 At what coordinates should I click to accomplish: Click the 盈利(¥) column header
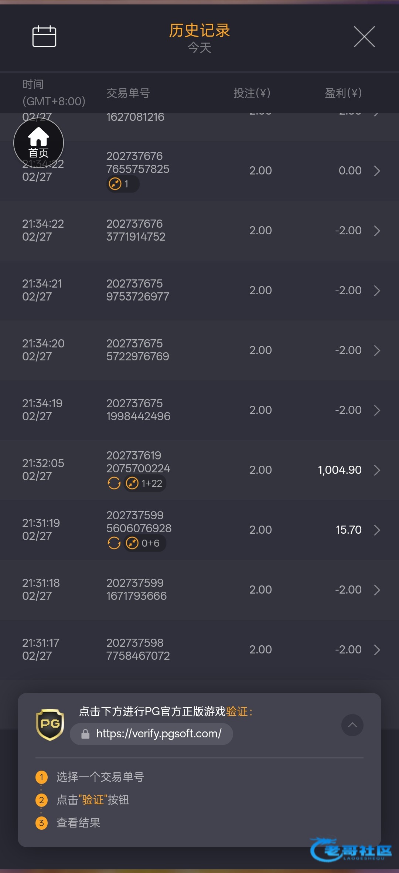(343, 93)
